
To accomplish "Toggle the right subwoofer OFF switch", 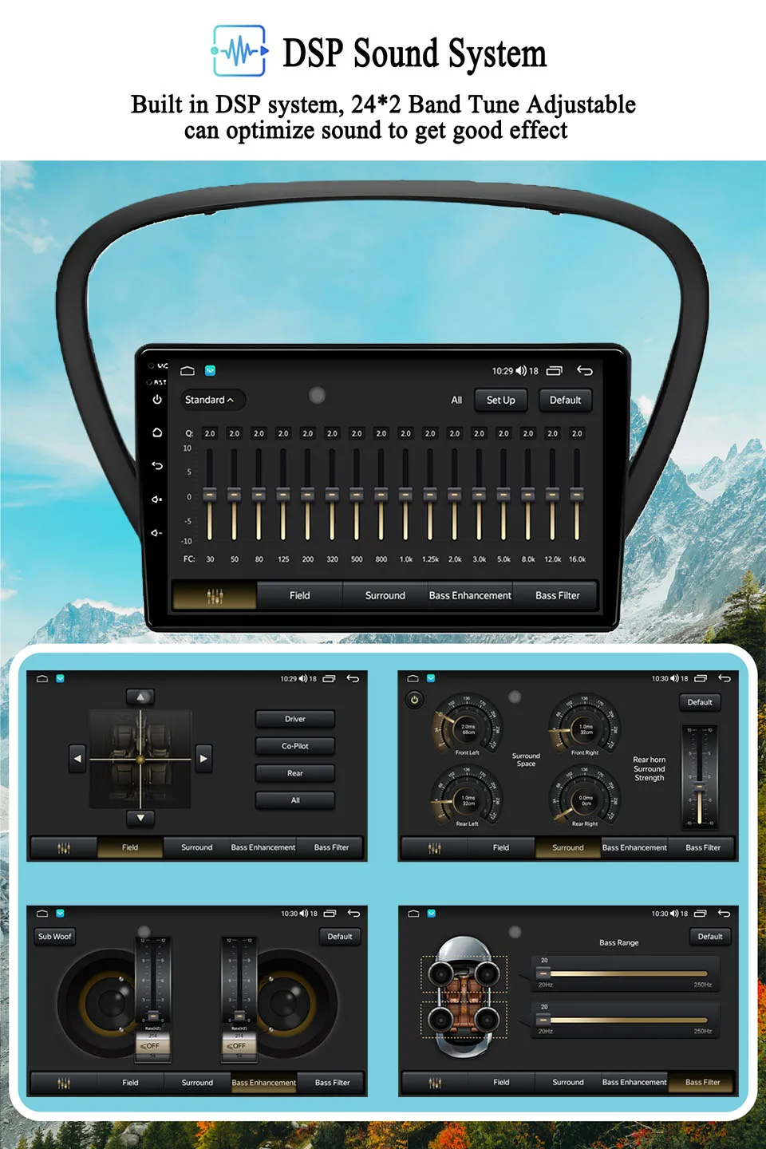I will tap(238, 1046).
